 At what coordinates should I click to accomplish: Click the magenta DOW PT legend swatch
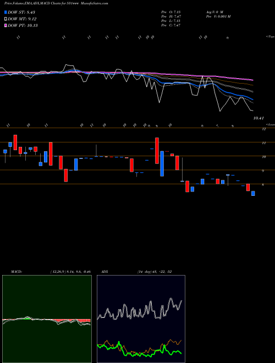pos(5,25)
